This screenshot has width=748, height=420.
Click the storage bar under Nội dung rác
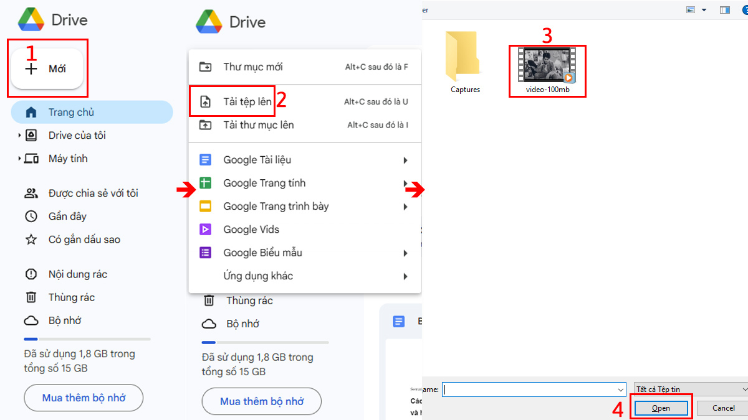pyautogui.click(x=87, y=339)
